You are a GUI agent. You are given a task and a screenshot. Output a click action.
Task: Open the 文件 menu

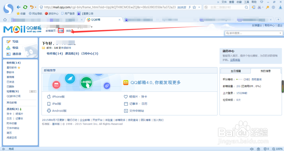coord(224,2)
